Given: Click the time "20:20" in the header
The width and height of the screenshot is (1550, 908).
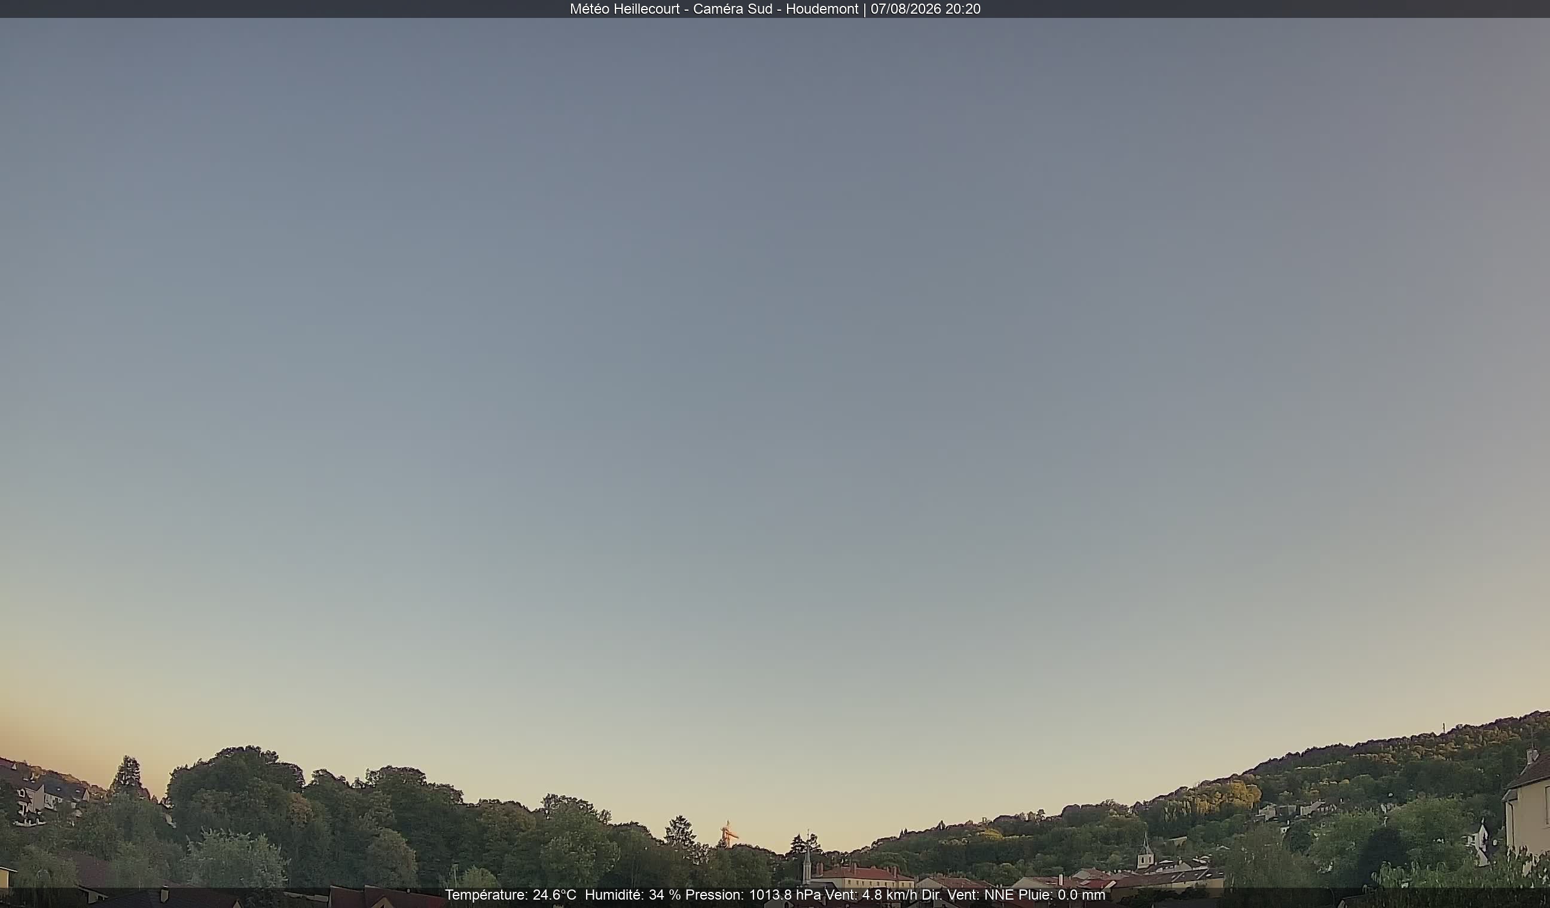Looking at the screenshot, I should [x=963, y=9].
